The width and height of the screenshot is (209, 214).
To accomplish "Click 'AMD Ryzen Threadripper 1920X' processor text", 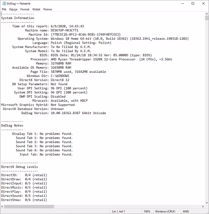I will [x=77, y=59].
